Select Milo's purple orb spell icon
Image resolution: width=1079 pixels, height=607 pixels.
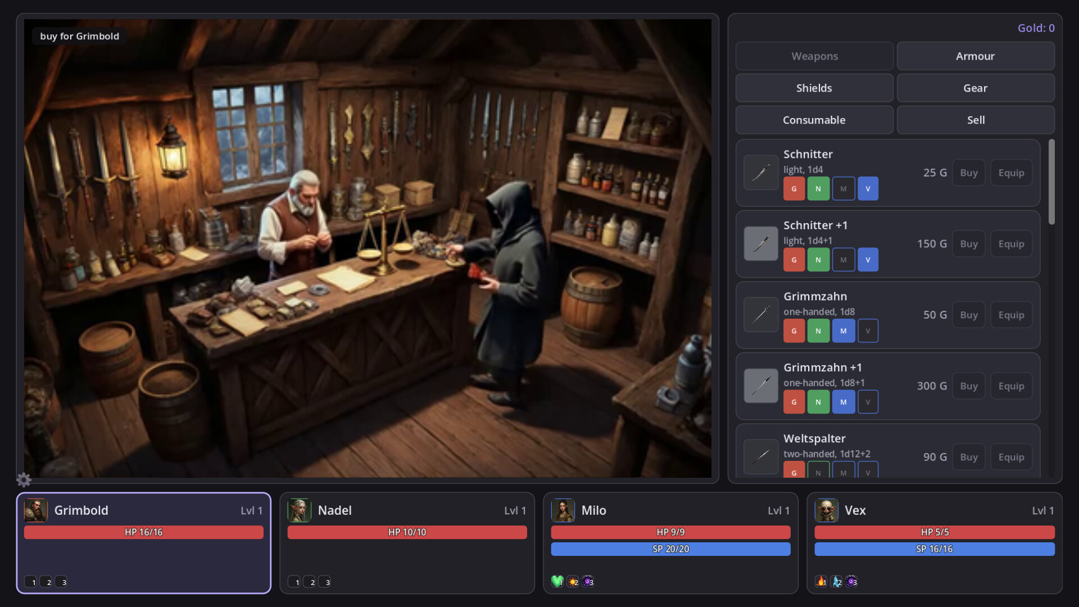[588, 582]
